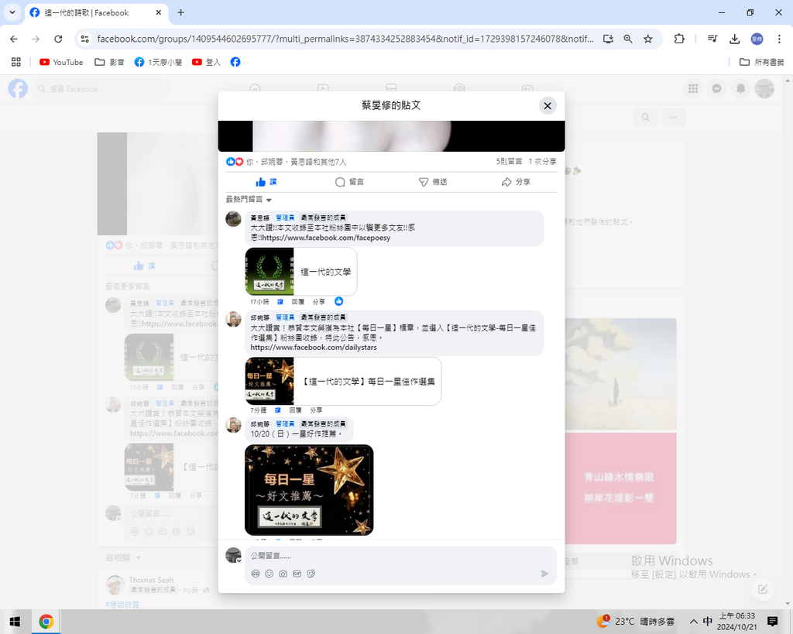Open avatar sticker option in comment box
Viewport: 793px width, 634px height.
pyautogui.click(x=256, y=574)
